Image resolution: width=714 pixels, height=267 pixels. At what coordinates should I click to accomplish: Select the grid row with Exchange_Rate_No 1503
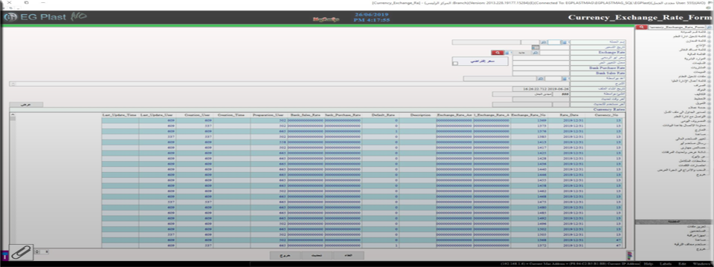(361, 234)
